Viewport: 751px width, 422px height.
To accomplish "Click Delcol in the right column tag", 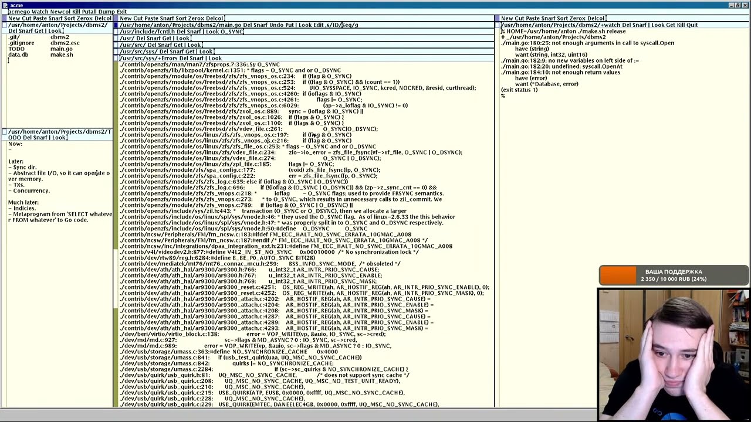I will (595, 19).
